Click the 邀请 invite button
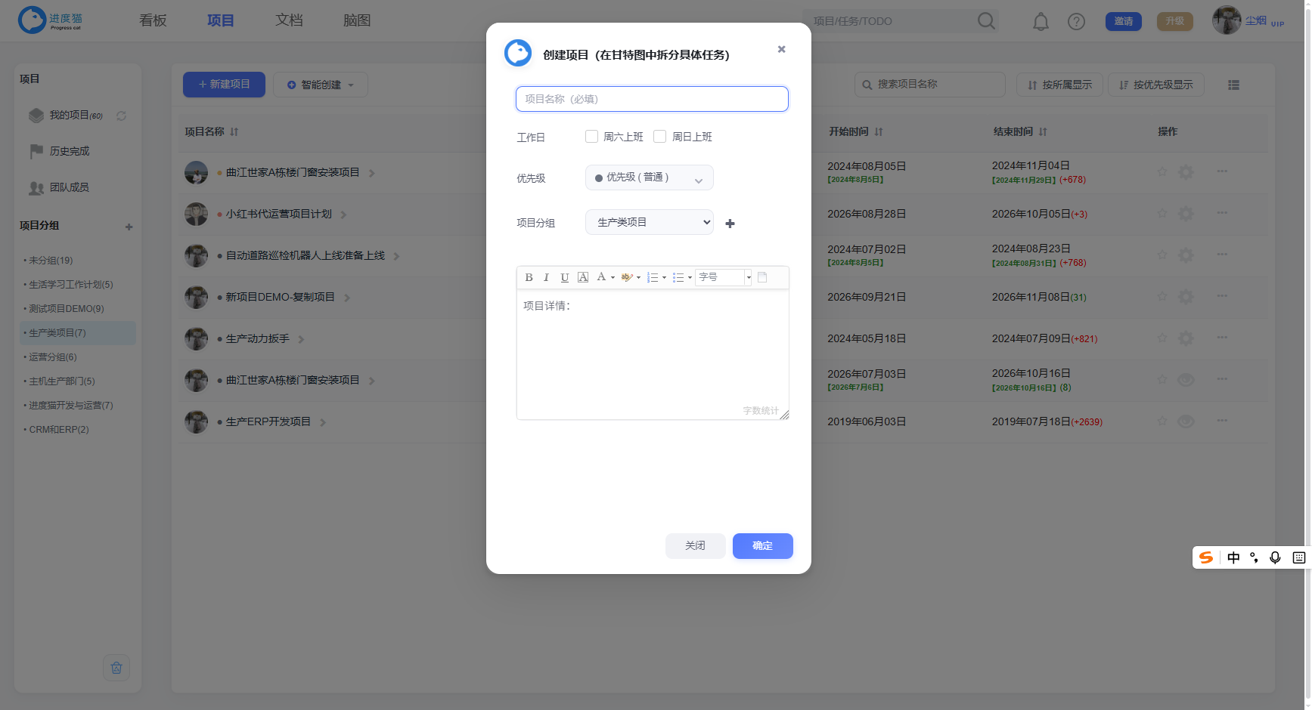Image resolution: width=1312 pixels, height=710 pixels. pyautogui.click(x=1124, y=21)
